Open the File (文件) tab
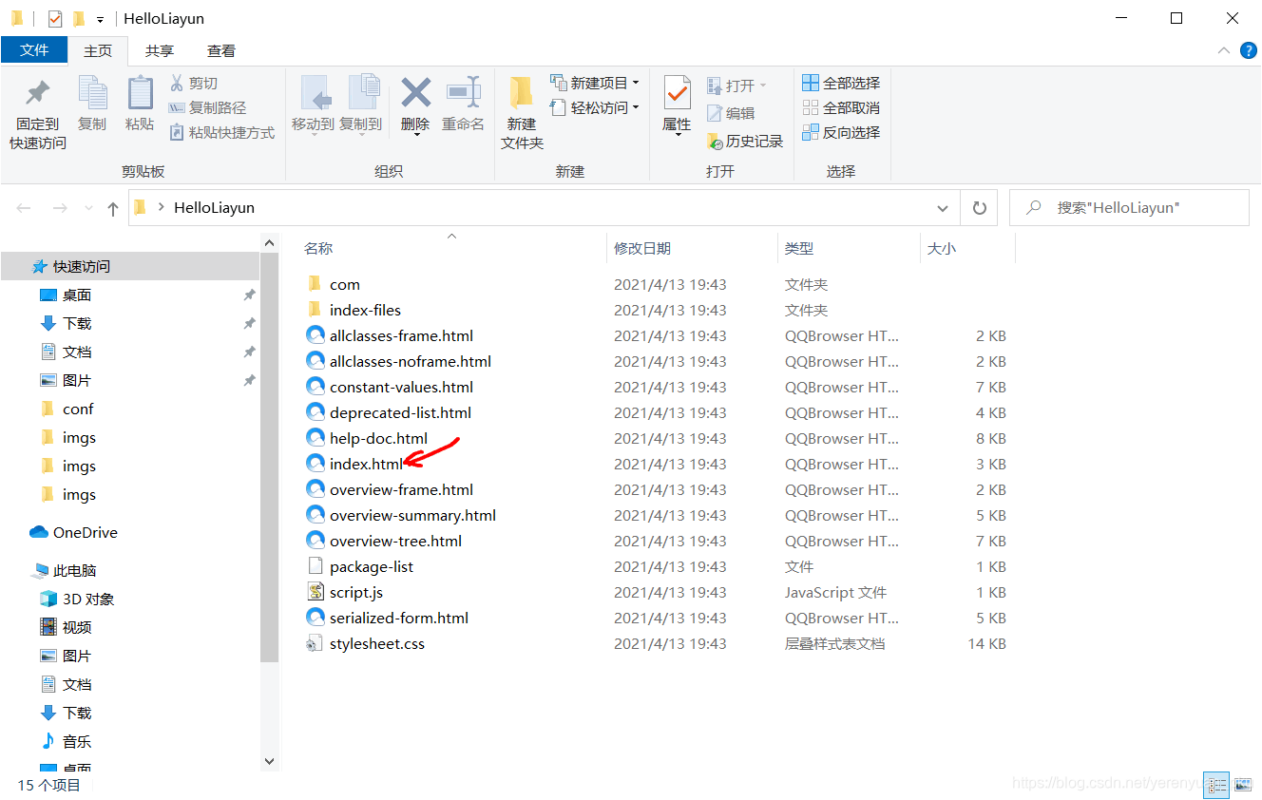The height and width of the screenshot is (800, 1262). click(x=34, y=50)
